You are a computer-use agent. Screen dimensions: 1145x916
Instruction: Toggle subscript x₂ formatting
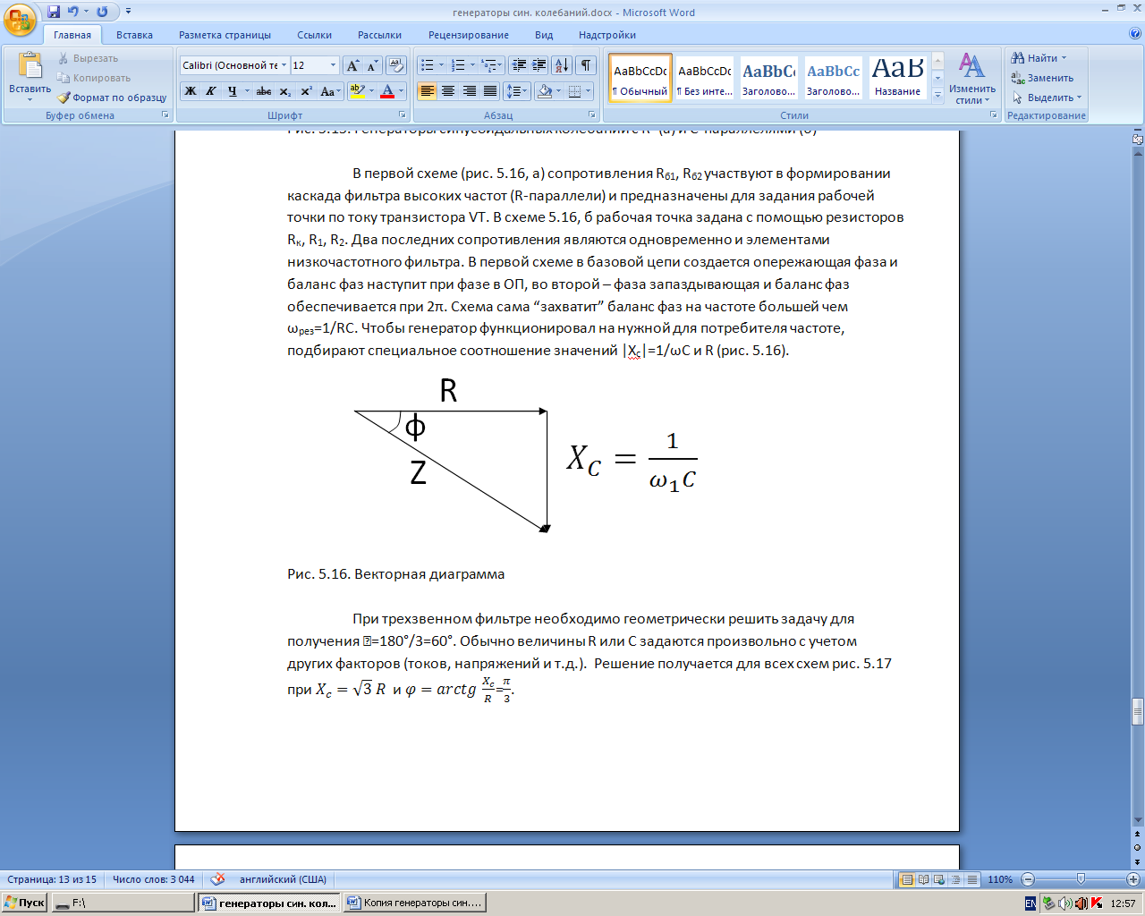point(284,91)
